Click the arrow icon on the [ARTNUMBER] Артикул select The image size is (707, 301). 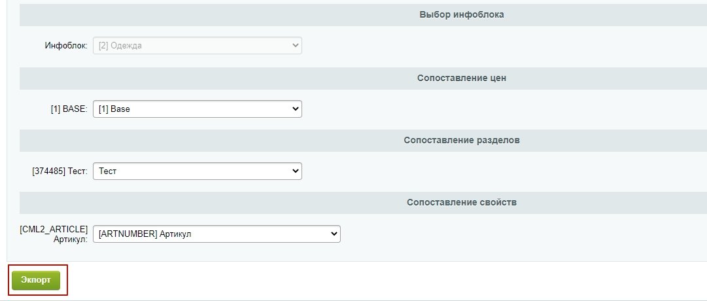pyautogui.click(x=334, y=234)
